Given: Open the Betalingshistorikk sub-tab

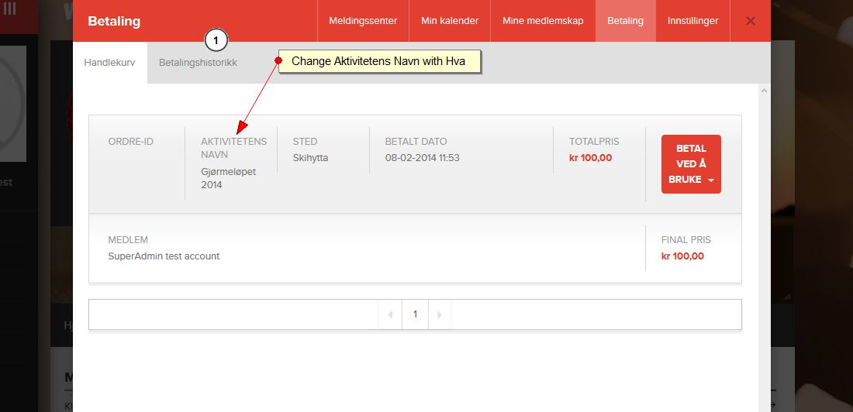Looking at the screenshot, I should point(198,63).
